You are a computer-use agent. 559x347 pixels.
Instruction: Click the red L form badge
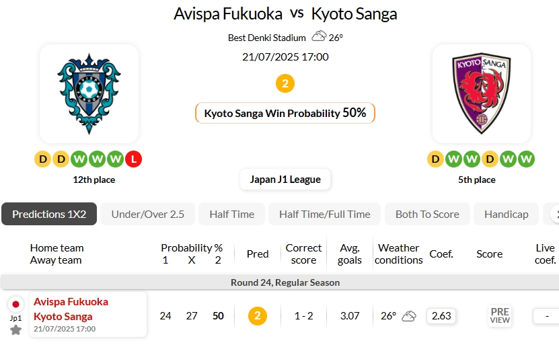point(133,159)
